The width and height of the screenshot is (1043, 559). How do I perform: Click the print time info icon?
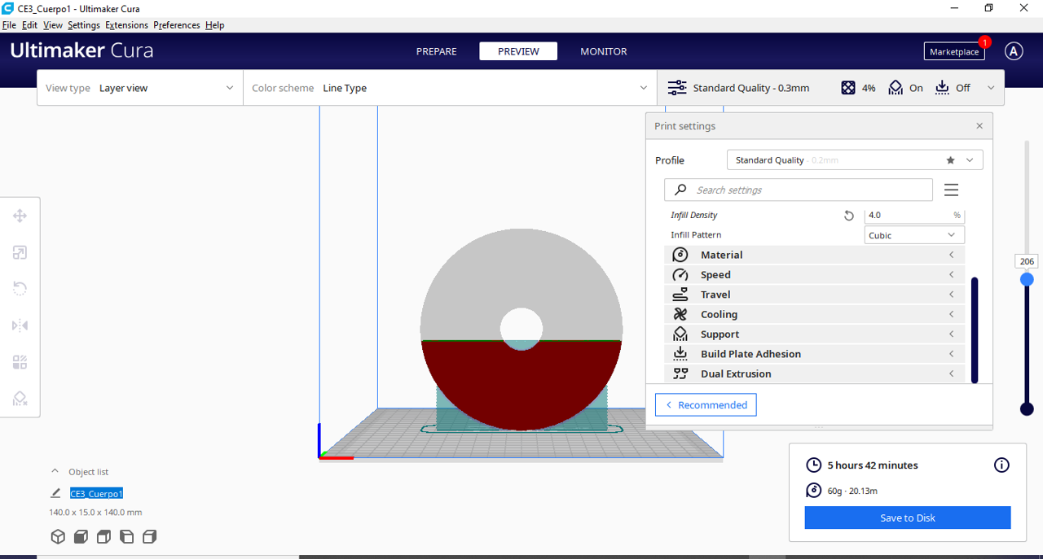(x=1001, y=465)
